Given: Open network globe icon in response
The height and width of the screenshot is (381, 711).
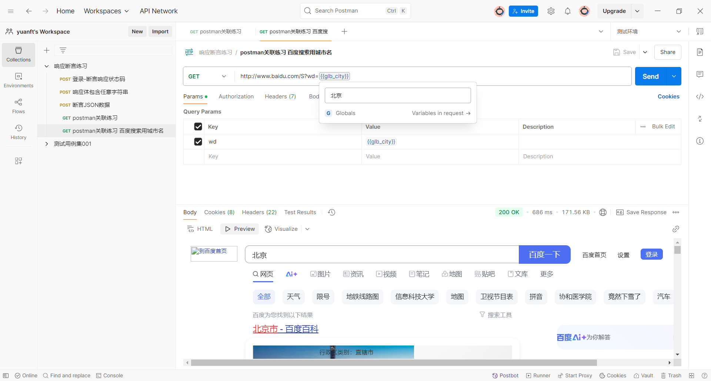Looking at the screenshot, I should [x=603, y=212].
